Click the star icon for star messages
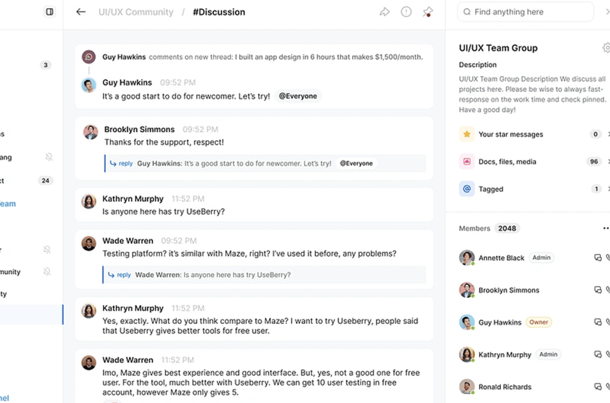The height and width of the screenshot is (403, 610). tap(467, 134)
